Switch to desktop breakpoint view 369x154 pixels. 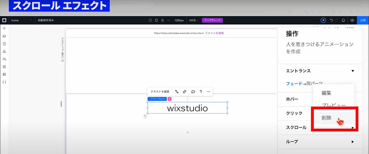(150, 20)
